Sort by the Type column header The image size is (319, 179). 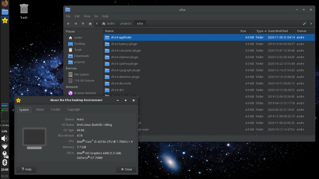point(261,31)
